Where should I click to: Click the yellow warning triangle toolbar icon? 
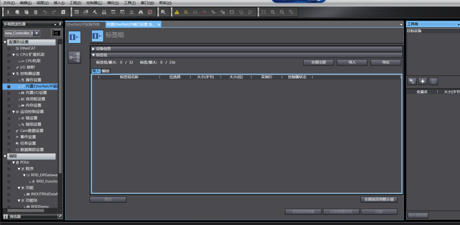[177, 12]
